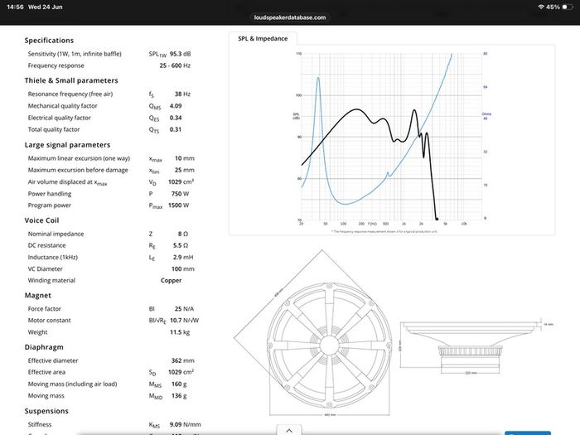The image size is (580, 435).
Task: Select the Program power value 1500 W
Action: [x=179, y=205]
